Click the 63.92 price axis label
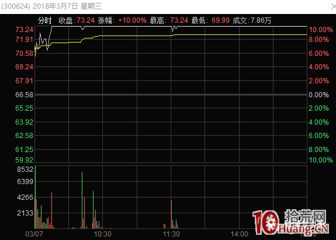 pos(24,122)
